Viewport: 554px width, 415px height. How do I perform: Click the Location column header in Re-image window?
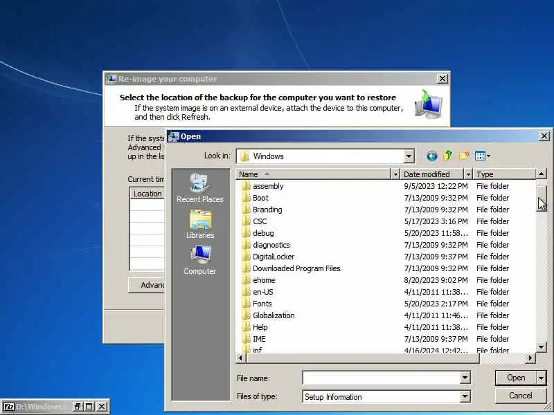(148, 194)
